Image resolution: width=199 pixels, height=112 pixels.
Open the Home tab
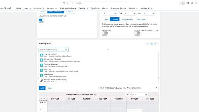point(19,8)
